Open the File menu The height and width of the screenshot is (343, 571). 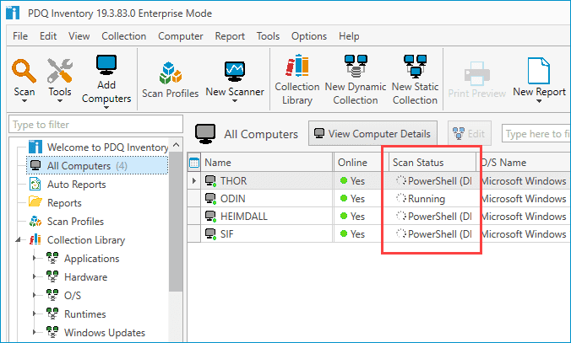pos(20,36)
